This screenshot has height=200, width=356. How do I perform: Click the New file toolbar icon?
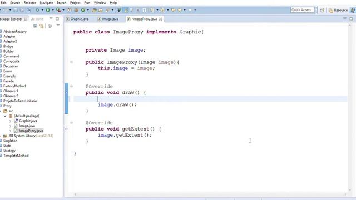[x=5, y=10]
